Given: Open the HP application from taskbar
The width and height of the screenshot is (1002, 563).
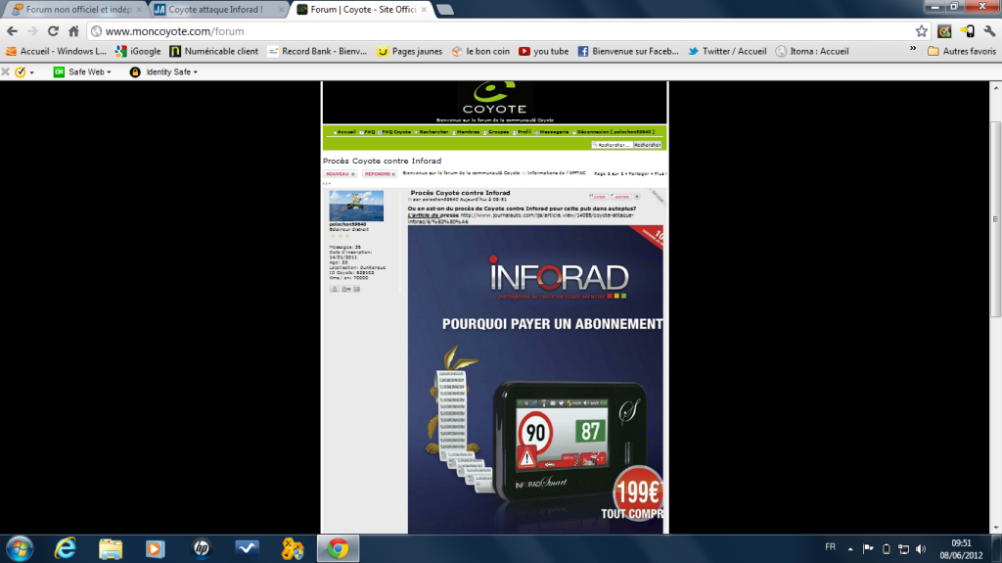Looking at the screenshot, I should pyautogui.click(x=202, y=548).
